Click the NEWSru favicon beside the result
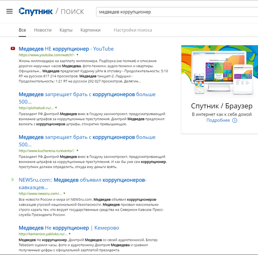 [13, 179]
